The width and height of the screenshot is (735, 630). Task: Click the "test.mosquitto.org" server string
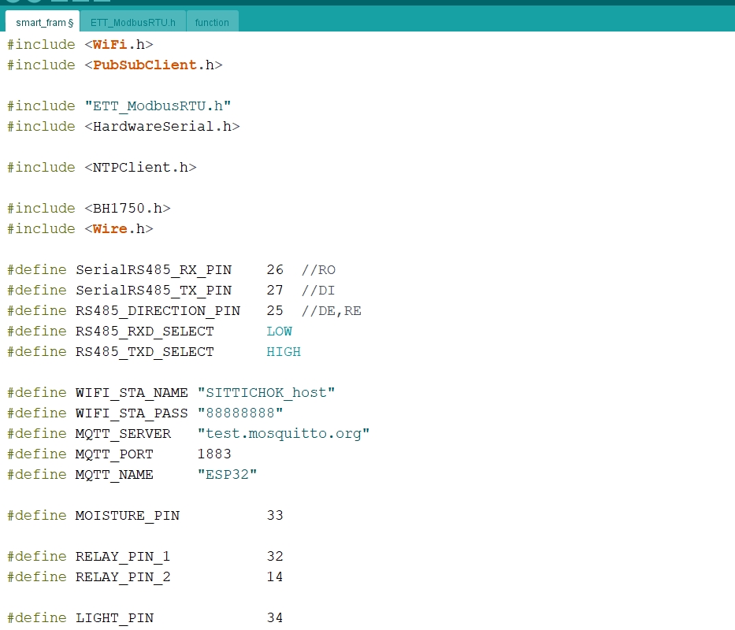pos(284,434)
